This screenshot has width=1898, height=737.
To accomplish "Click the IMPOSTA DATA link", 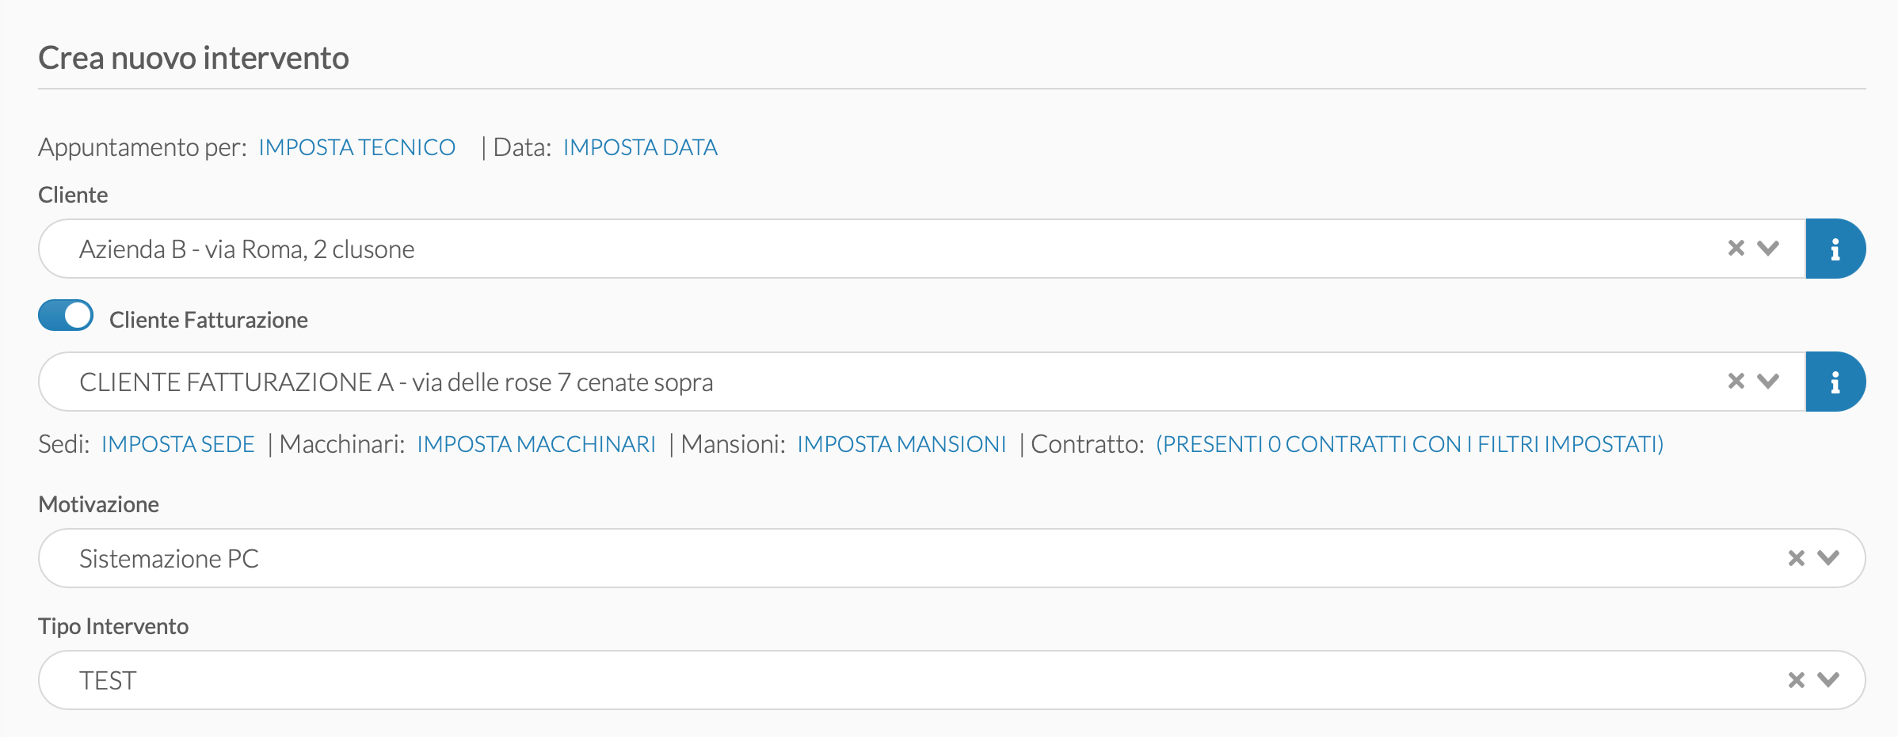I will click(x=640, y=147).
